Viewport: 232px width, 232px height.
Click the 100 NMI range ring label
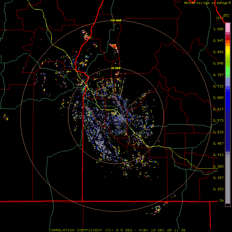click(116, 20)
